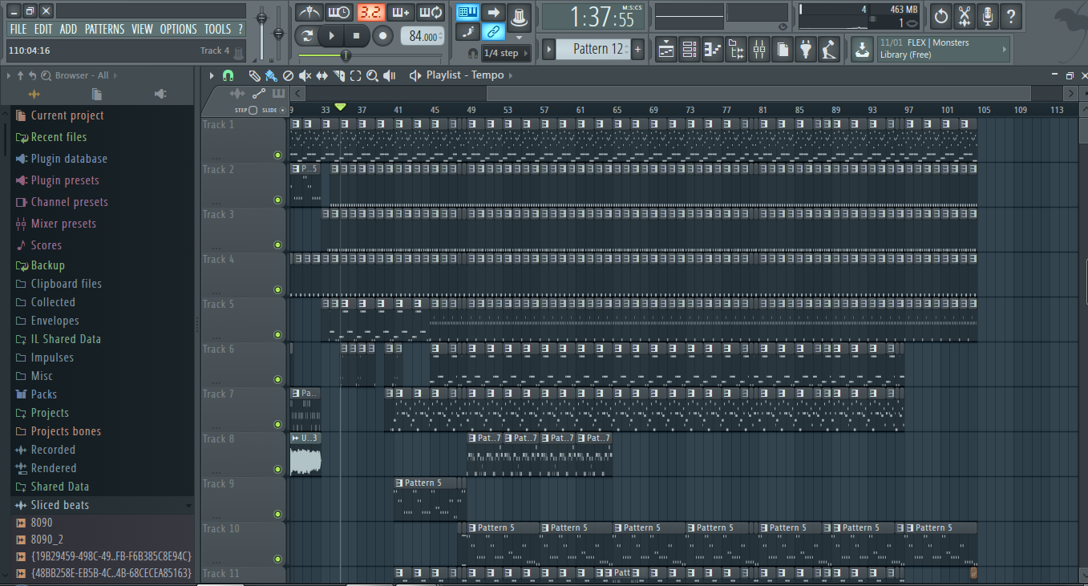Image resolution: width=1088 pixels, height=586 pixels.
Task: Select the Playback speaker tool in playlist
Action: [x=390, y=75]
